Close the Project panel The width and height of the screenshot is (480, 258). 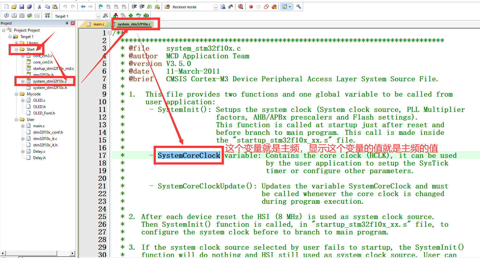[73, 23]
